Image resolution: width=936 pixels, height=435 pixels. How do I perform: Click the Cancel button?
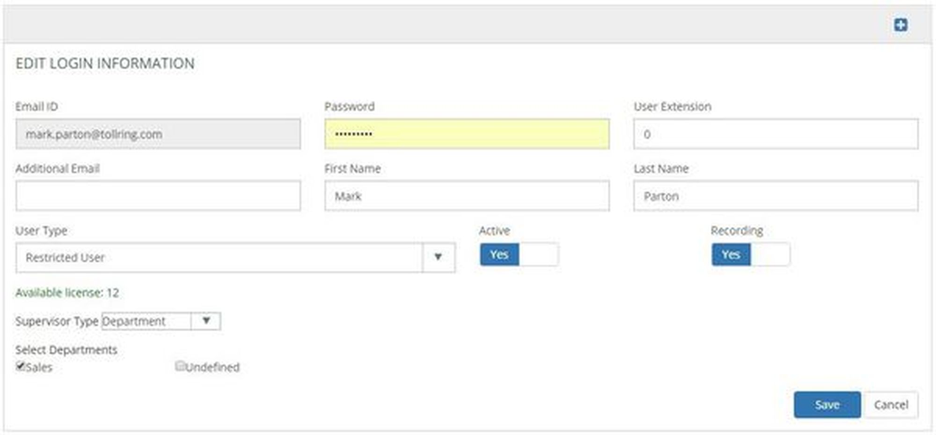(891, 405)
